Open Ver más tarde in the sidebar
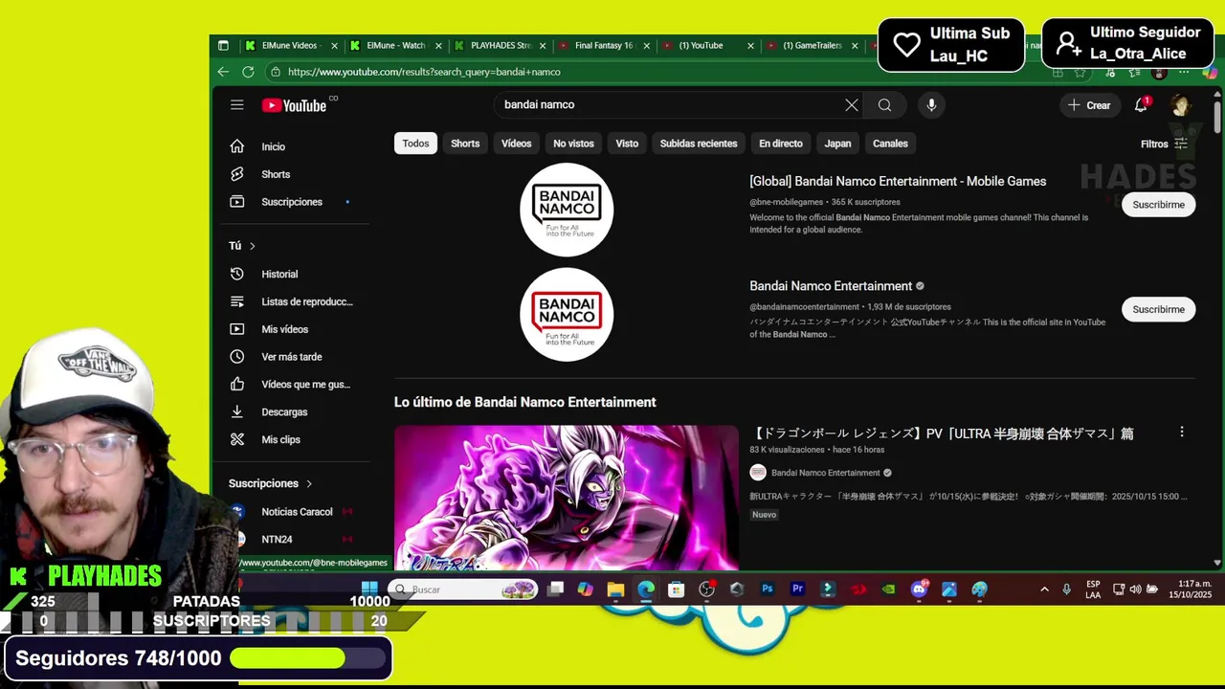 292,357
